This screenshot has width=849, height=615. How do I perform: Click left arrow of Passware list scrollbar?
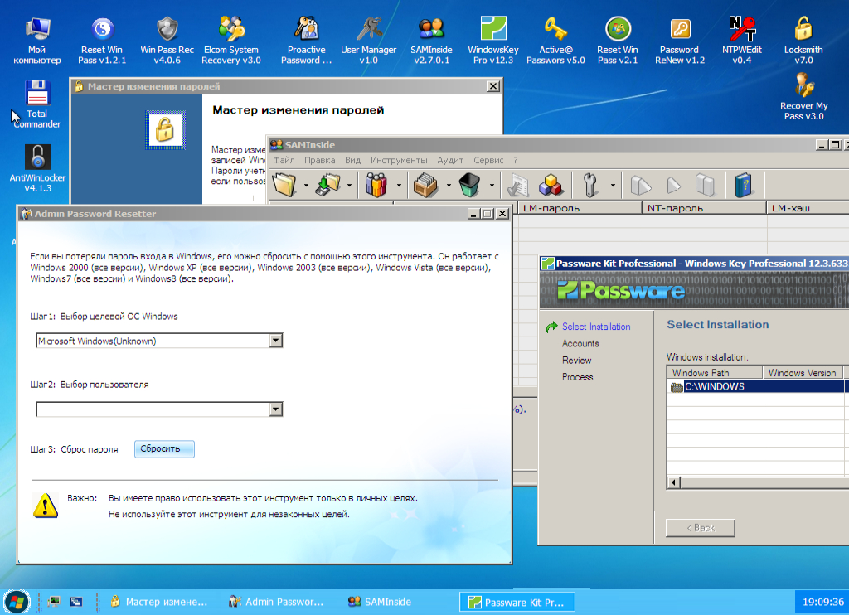(x=674, y=482)
